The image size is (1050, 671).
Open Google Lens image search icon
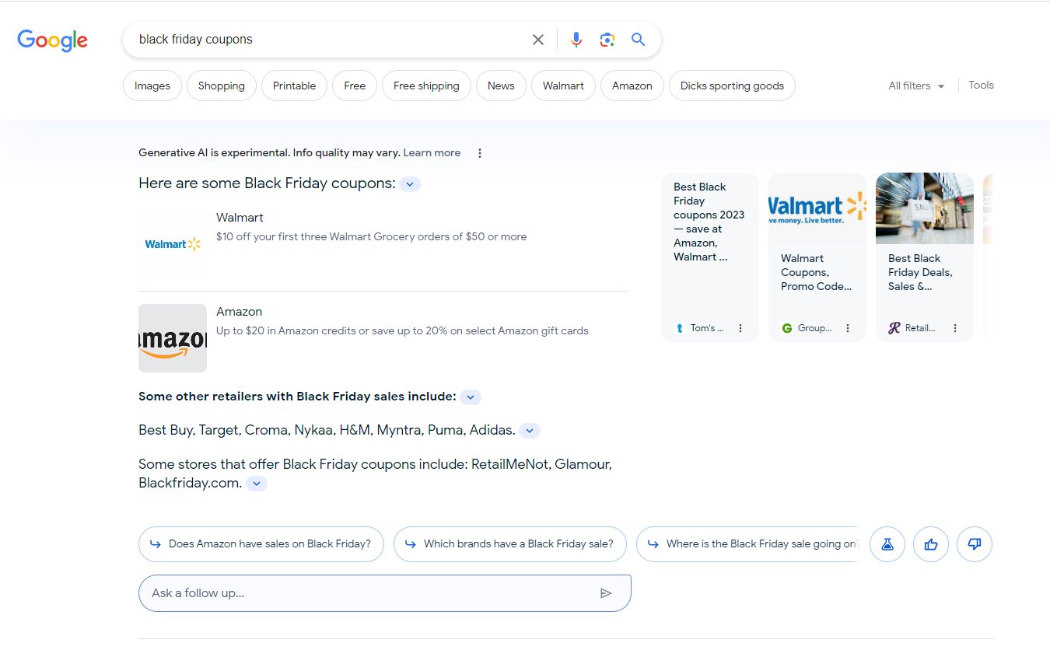point(607,40)
